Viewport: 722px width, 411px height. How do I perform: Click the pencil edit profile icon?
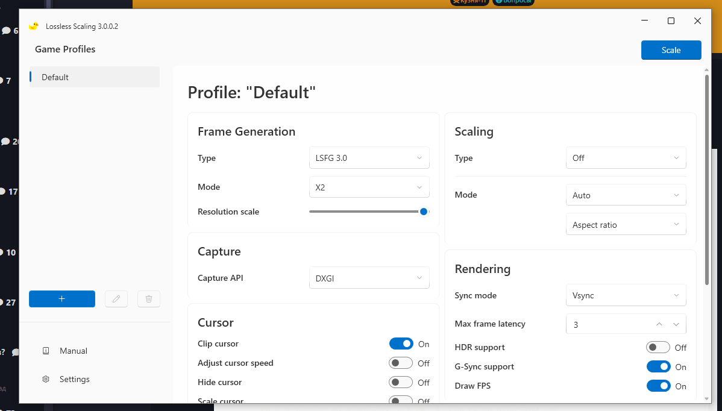(x=116, y=299)
